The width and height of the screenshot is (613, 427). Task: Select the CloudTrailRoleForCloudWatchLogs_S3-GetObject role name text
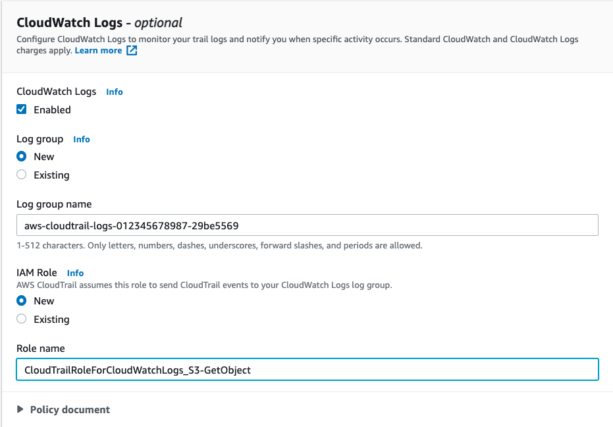point(138,370)
